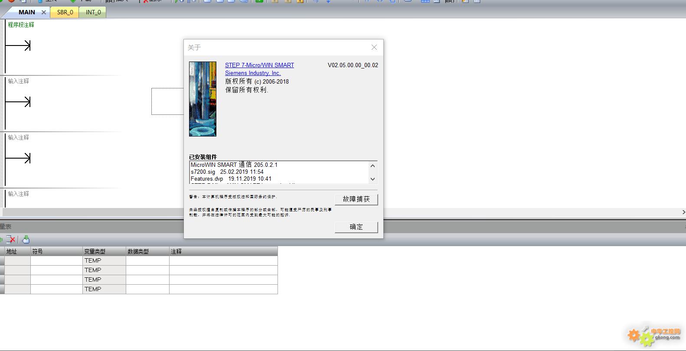This screenshot has height=351, width=686.
Task: Close the 关于 dialog with X
Action: (x=374, y=47)
